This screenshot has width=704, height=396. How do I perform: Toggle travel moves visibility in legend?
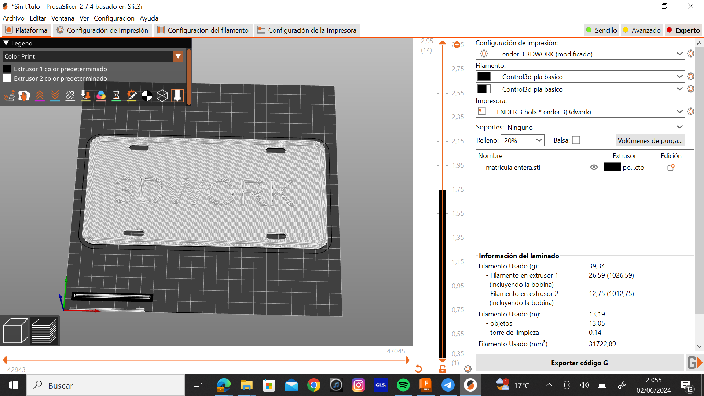pos(9,96)
